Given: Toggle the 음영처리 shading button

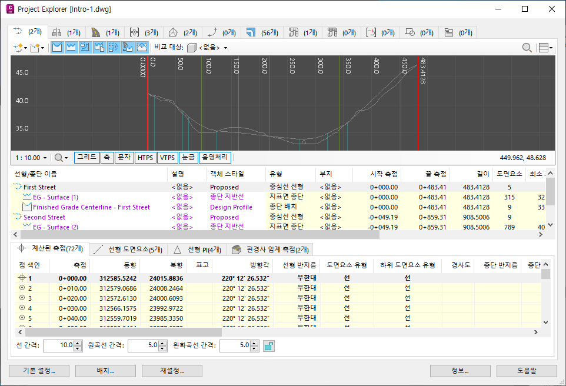Looking at the screenshot, I should (215, 158).
